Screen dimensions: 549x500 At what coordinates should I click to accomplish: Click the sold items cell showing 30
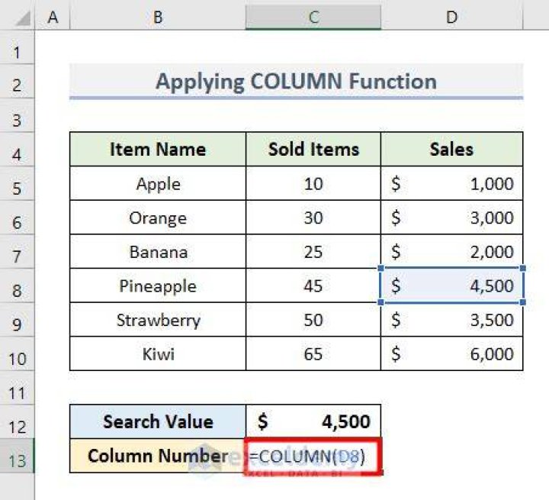pyautogui.click(x=313, y=218)
